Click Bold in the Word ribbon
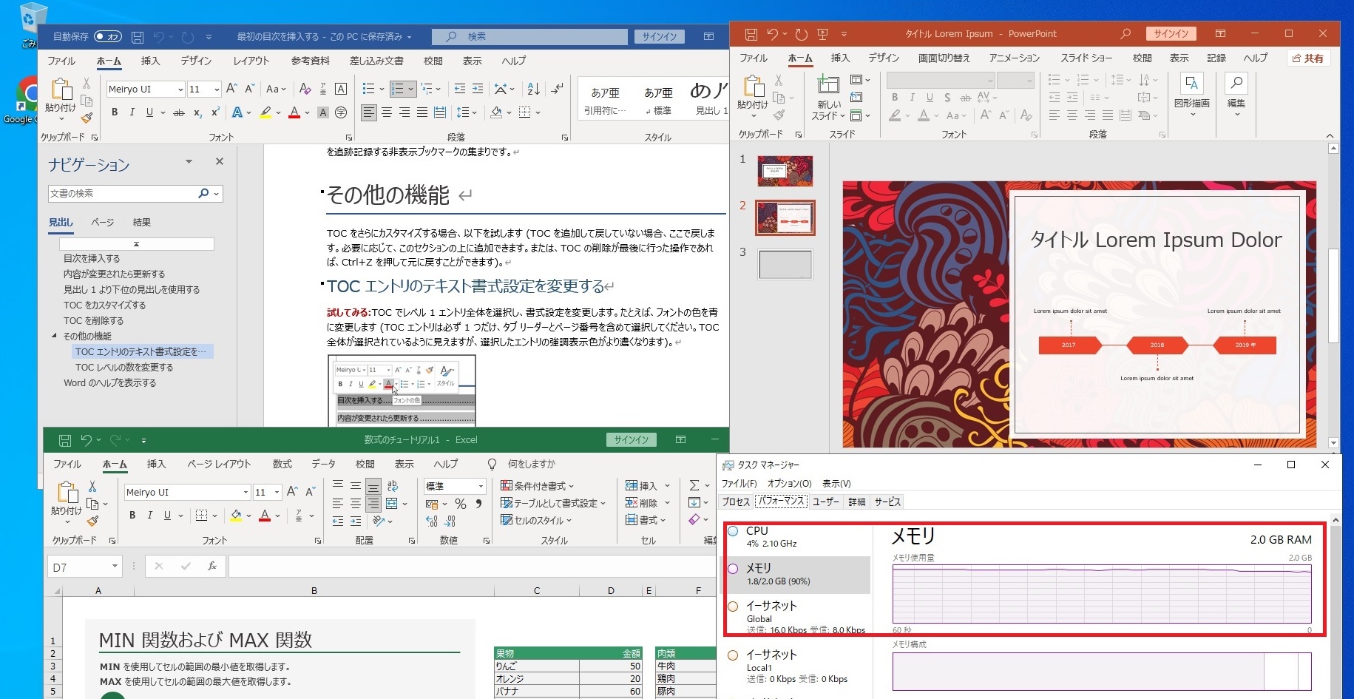1354x699 pixels. pos(115,112)
